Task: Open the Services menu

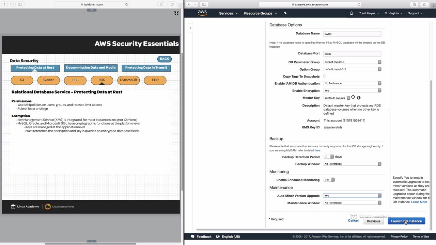Action: point(228,13)
